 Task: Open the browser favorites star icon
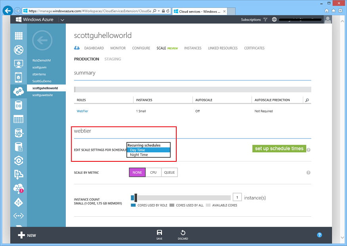(x=334, y=11)
